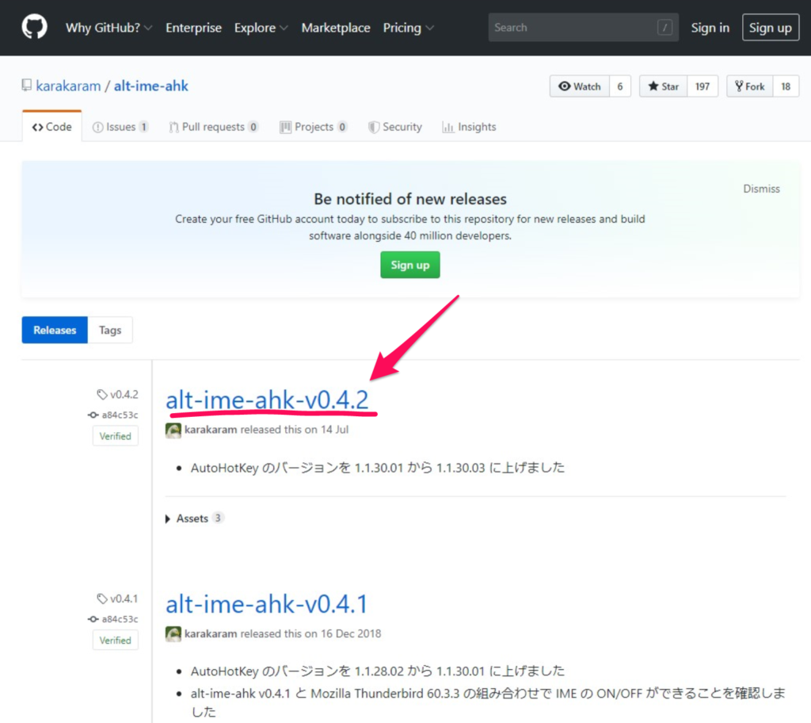The width and height of the screenshot is (811, 723).
Task: Open the Pull requests tab
Action: coord(213,127)
